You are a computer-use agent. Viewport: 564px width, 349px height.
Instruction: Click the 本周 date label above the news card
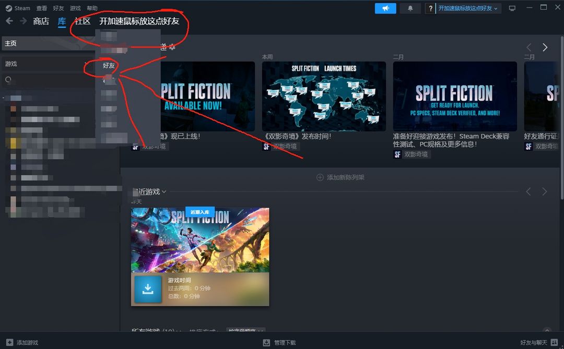point(267,57)
